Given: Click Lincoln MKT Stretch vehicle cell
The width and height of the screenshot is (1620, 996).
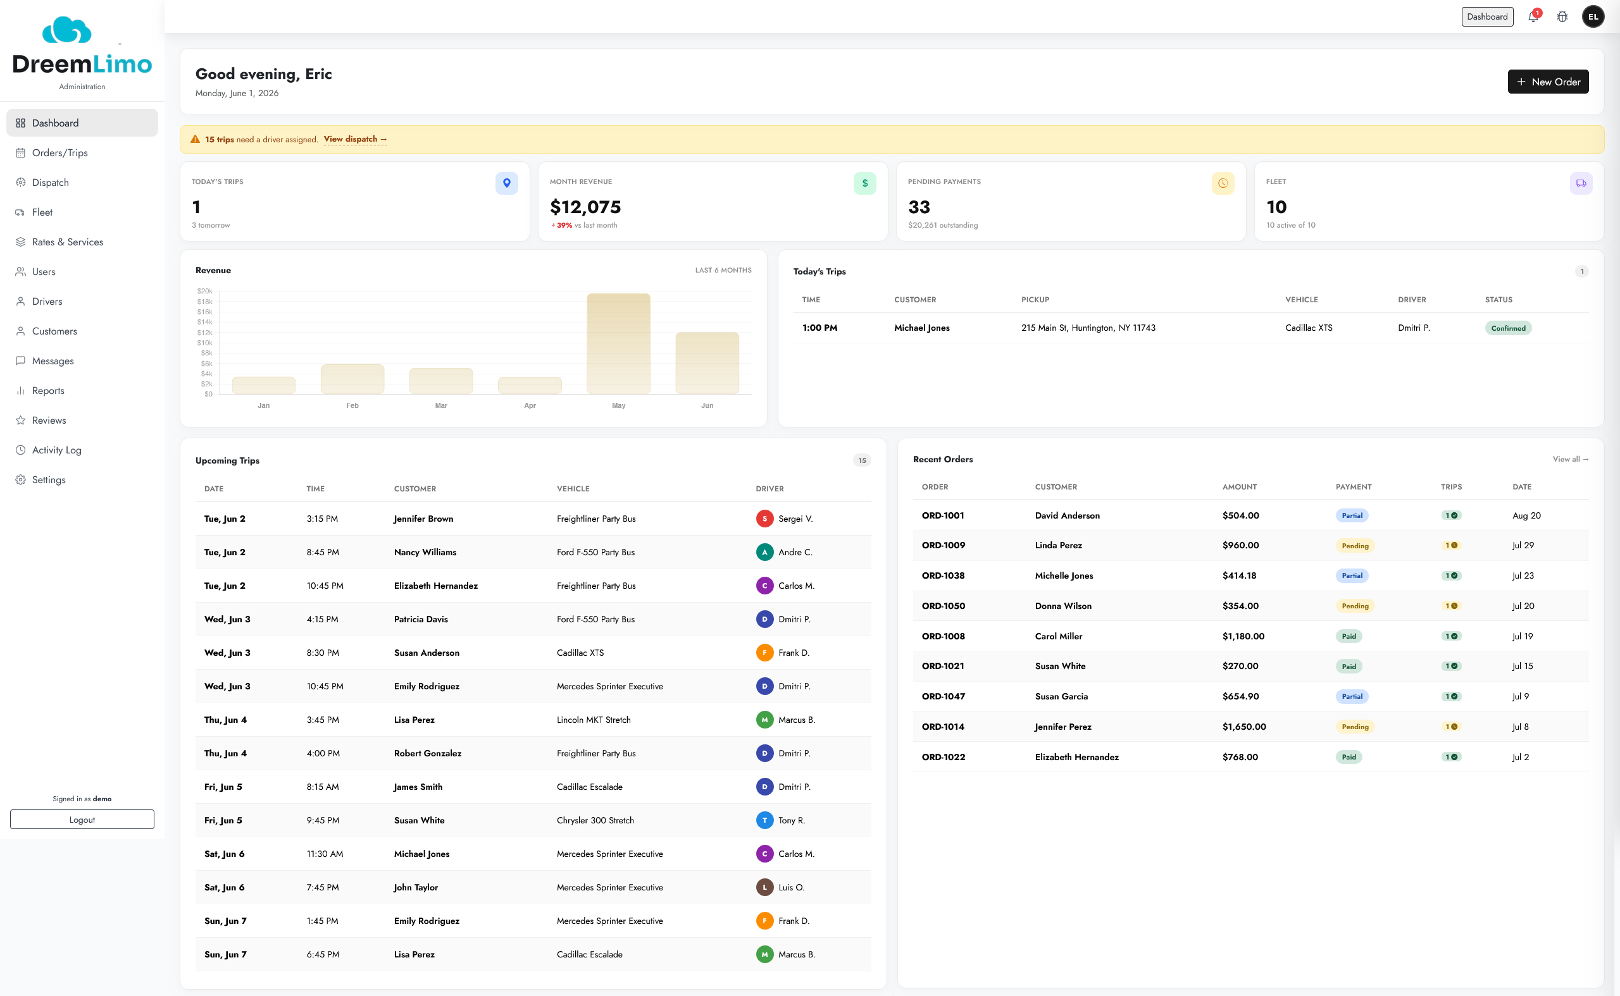Looking at the screenshot, I should pos(593,720).
